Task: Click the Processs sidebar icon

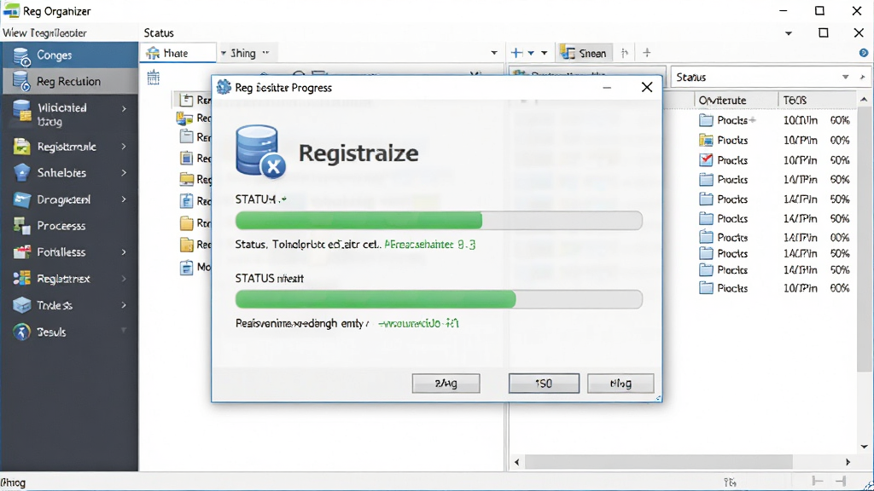Action: click(21, 225)
